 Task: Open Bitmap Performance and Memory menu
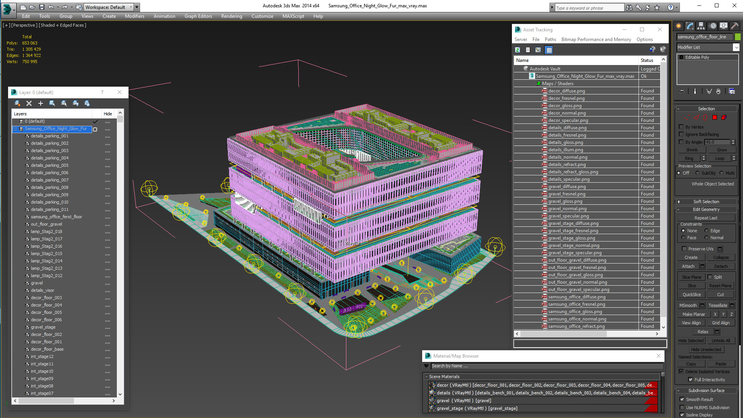[x=596, y=39]
